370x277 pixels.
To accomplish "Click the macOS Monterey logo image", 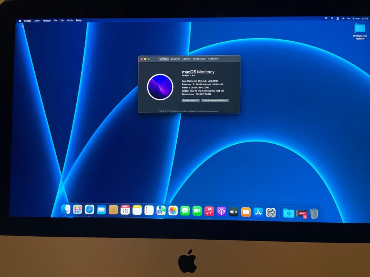I will (160, 87).
